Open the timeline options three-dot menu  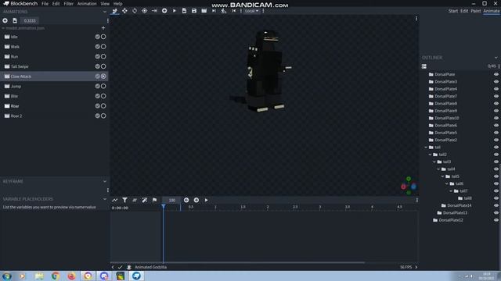tap(416, 200)
